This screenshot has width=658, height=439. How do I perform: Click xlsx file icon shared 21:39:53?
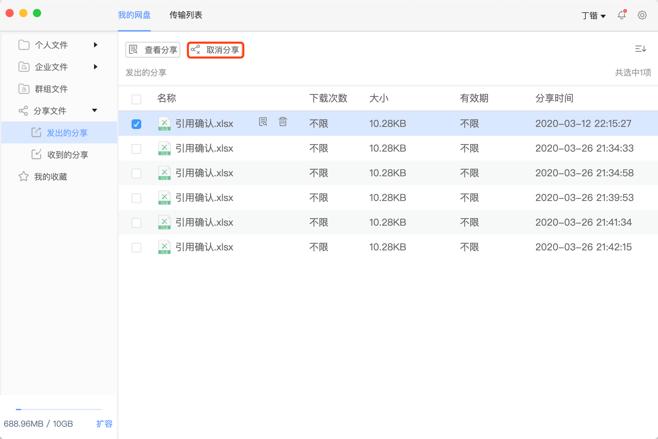[x=164, y=198]
